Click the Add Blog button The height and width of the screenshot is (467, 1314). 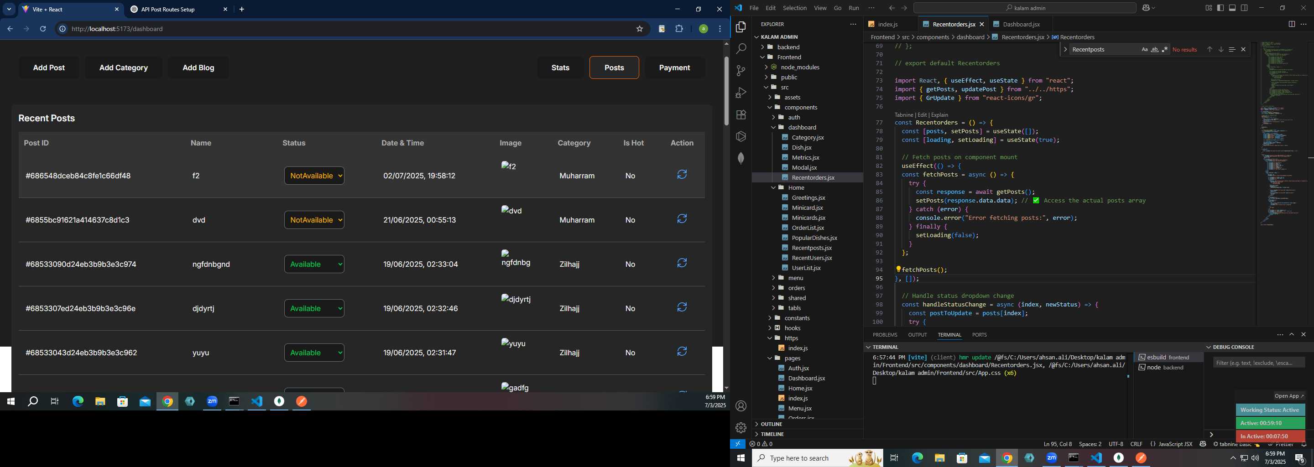(x=198, y=68)
